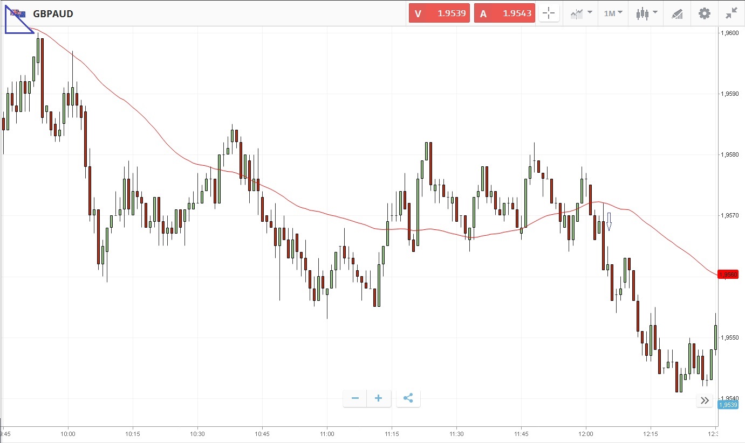Viewport: 745px width, 443px height.
Task: Click the GBPAUD symbol name
Action: point(53,13)
